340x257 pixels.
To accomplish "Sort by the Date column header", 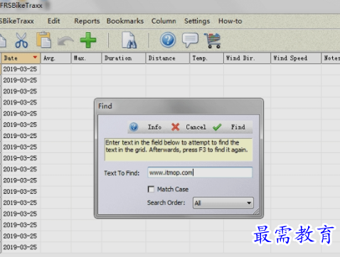I will click(21, 58).
